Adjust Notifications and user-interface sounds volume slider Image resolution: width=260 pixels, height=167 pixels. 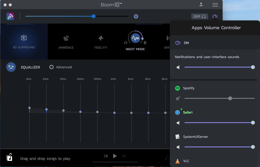coord(253,67)
